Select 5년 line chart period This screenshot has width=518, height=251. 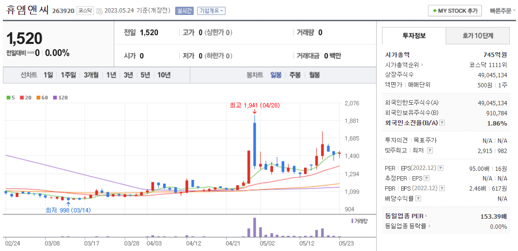click(145, 75)
